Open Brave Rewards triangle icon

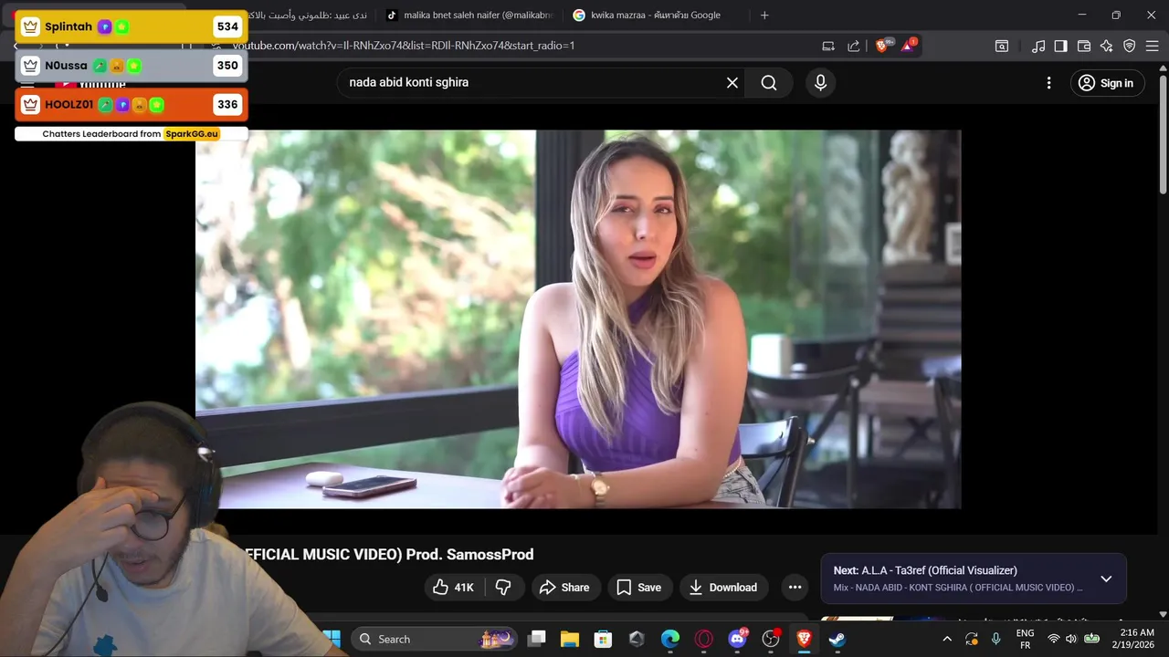pyautogui.click(x=909, y=46)
